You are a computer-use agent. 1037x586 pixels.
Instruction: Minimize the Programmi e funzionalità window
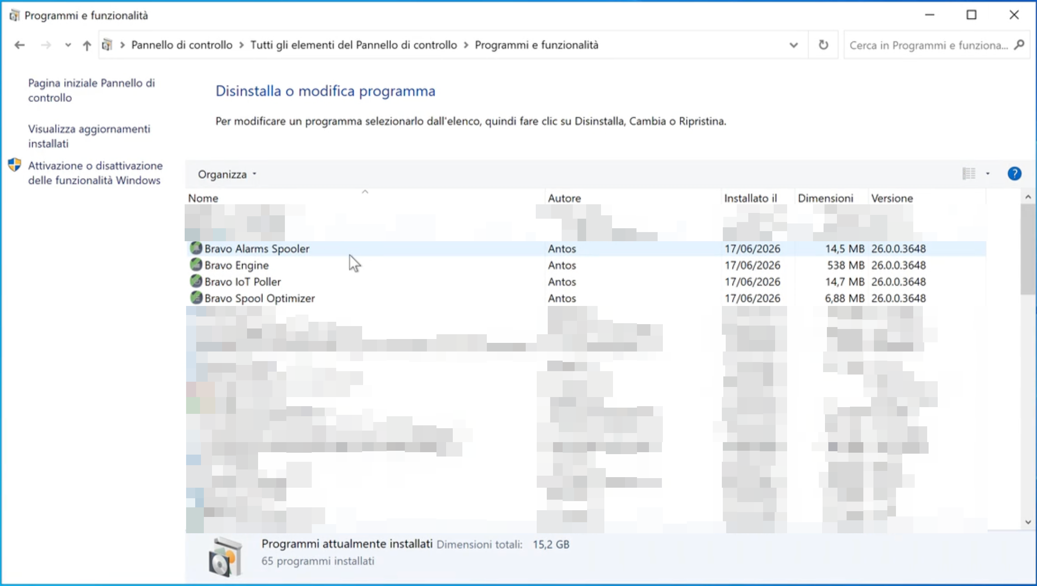pos(930,15)
